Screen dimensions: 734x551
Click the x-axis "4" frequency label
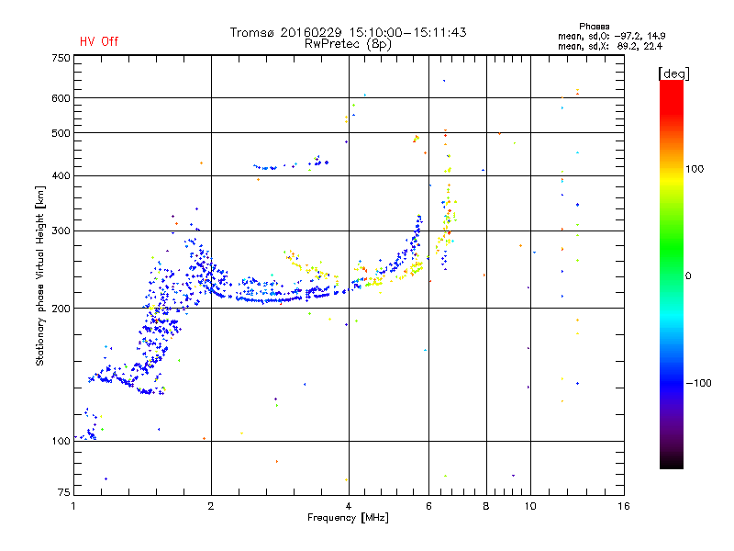(349, 506)
